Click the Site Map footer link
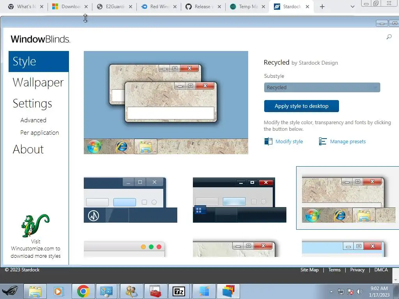The height and width of the screenshot is (299, 399). (x=309, y=270)
